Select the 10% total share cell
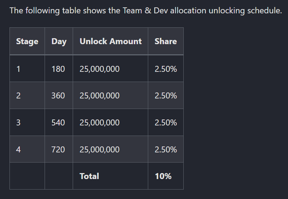The image size is (288, 199). tap(166, 176)
